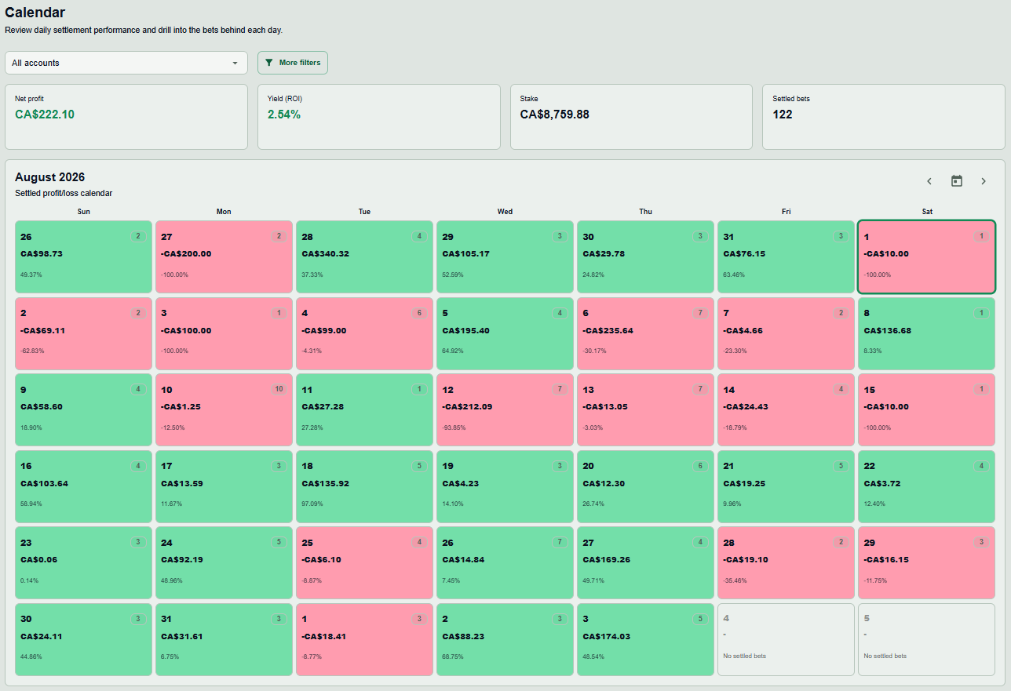Viewport: 1011px width, 691px height.
Task: Select August 12 with -CA$212.09 loss
Action: 505,410
